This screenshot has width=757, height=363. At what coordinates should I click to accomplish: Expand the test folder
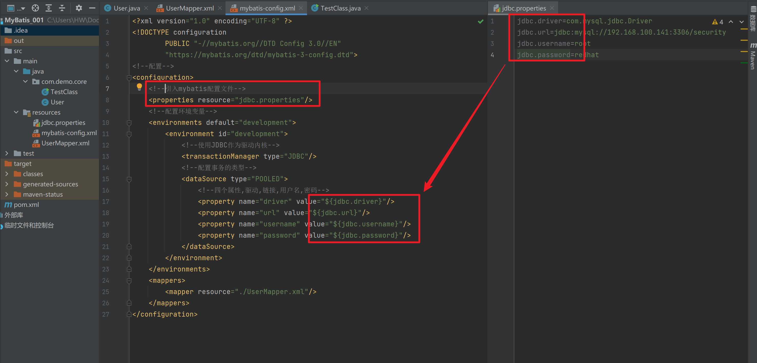(7, 154)
